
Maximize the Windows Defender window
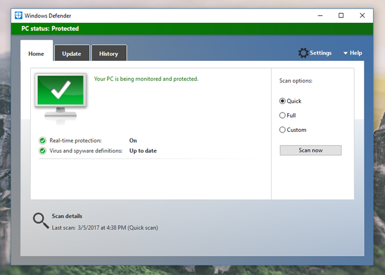(x=341, y=16)
